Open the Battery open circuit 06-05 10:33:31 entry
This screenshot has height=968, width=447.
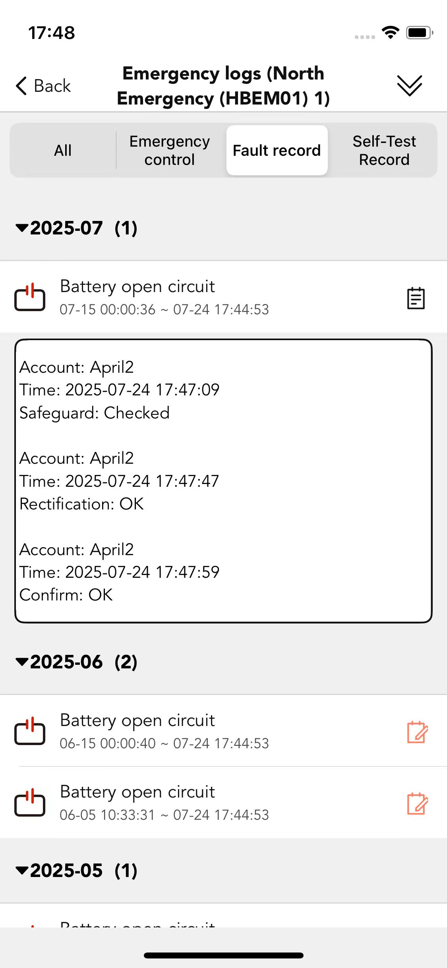[x=223, y=802]
